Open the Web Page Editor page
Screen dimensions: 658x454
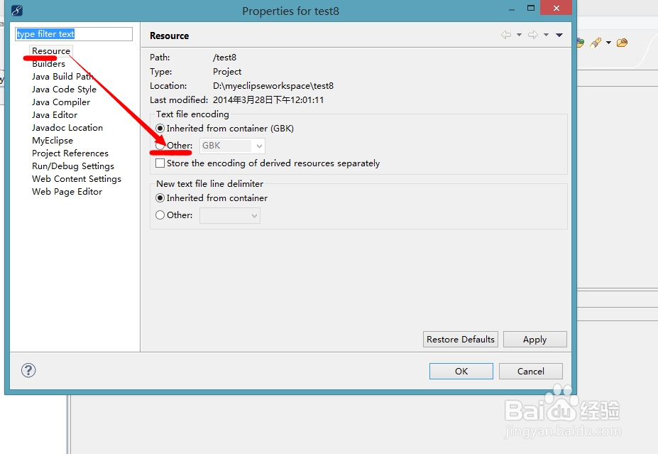(x=67, y=192)
